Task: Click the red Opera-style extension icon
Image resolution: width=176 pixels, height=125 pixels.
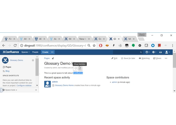Action: [101, 45]
